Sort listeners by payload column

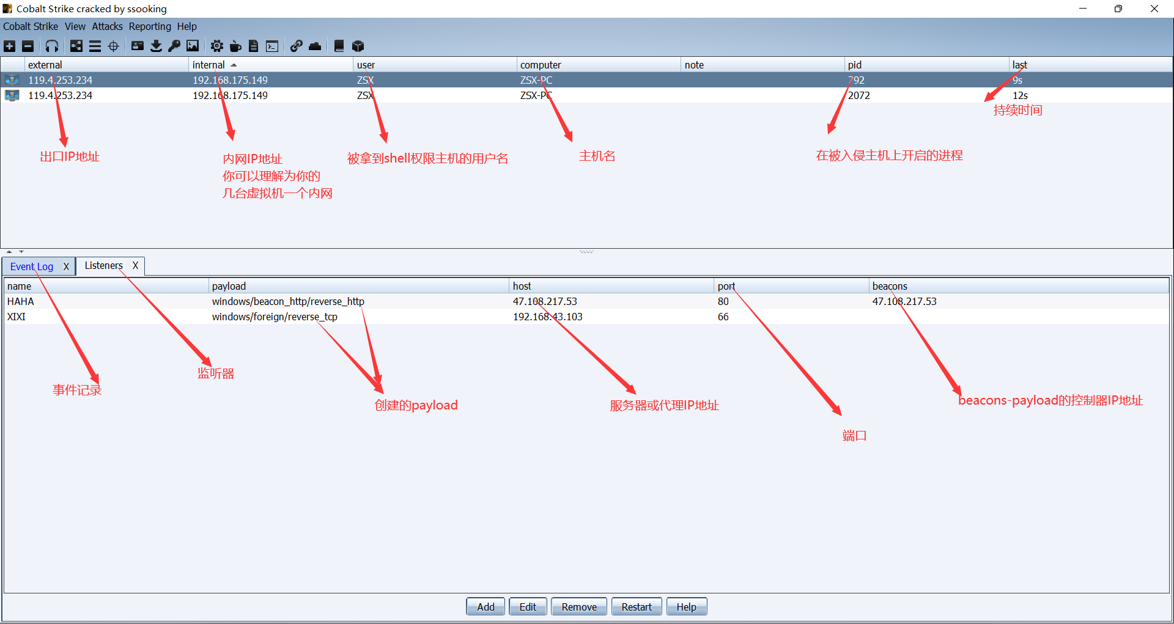[x=359, y=286]
